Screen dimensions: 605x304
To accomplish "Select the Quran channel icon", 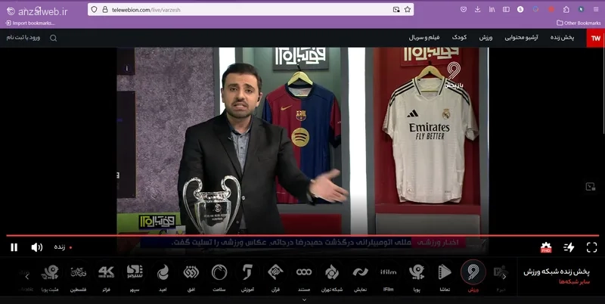I will coord(275,277).
